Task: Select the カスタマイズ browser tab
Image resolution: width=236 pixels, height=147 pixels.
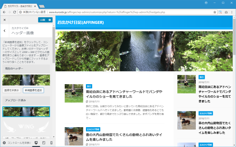Action: pyautogui.click(x=20, y=6)
